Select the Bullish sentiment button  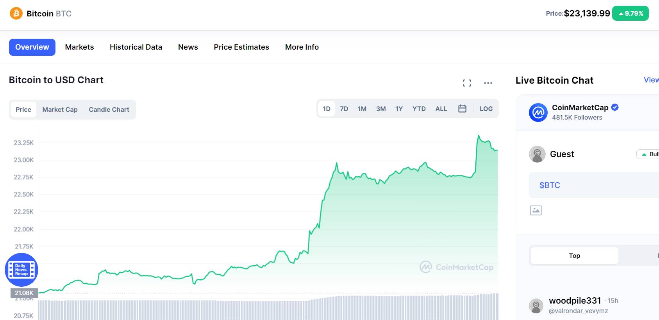[649, 154]
